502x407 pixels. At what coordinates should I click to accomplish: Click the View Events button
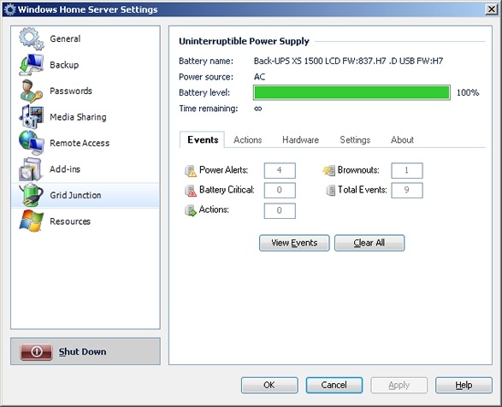(294, 243)
